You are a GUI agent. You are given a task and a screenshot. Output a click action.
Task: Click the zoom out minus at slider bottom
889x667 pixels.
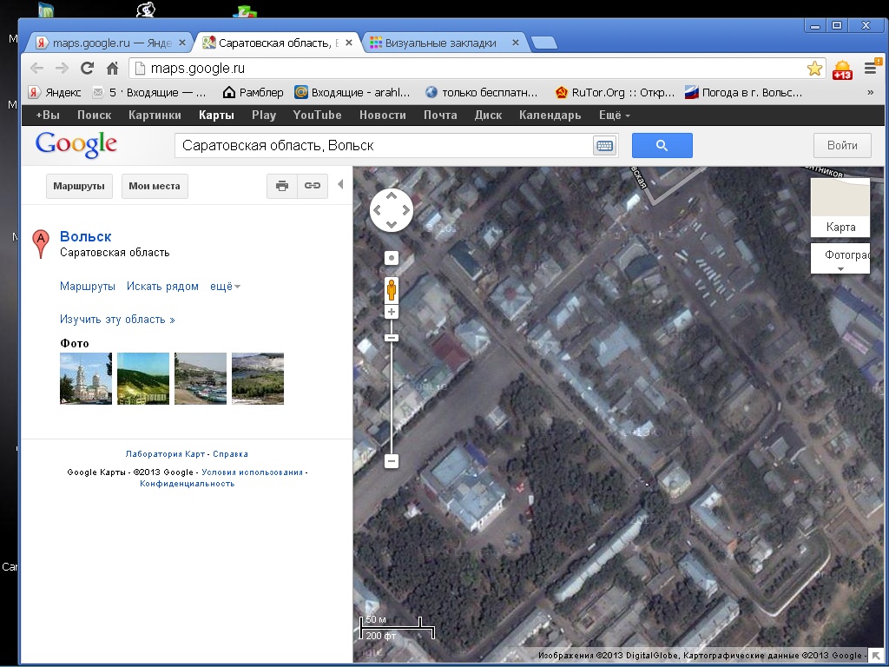point(392,461)
